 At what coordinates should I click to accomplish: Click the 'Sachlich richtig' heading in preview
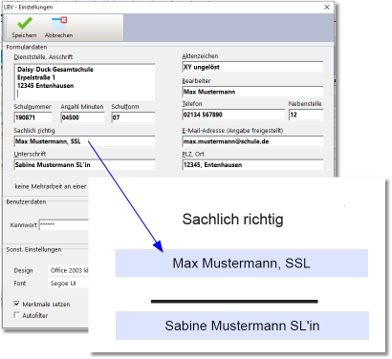(x=232, y=220)
